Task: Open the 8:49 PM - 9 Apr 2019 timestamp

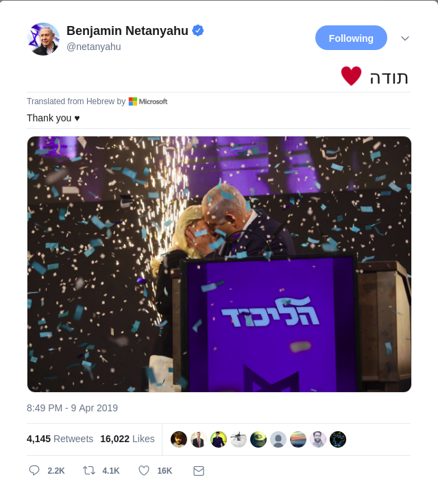Action: click(x=72, y=408)
